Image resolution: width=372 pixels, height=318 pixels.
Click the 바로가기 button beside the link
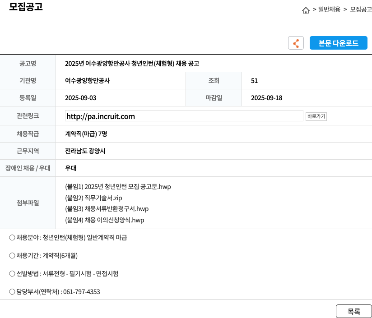316,116
